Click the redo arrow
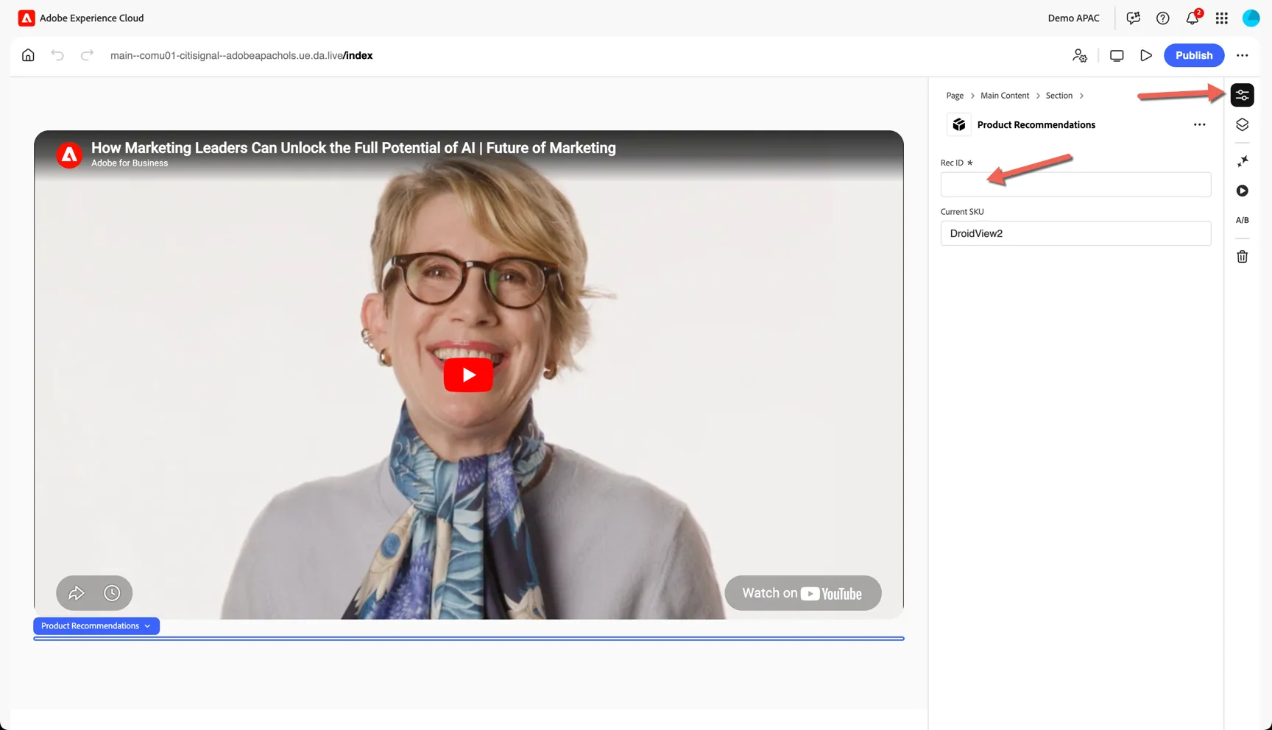 [87, 55]
